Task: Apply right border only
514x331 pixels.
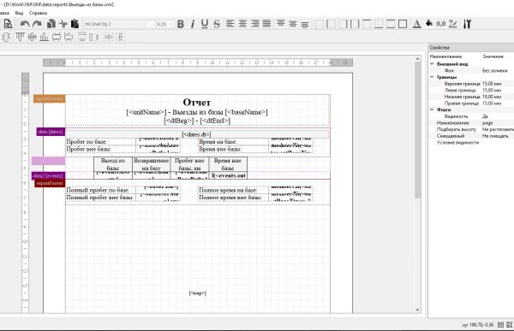Action: pos(343,24)
